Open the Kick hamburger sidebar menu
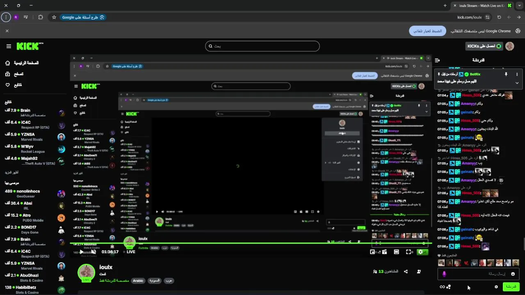525x295 pixels. [9, 46]
